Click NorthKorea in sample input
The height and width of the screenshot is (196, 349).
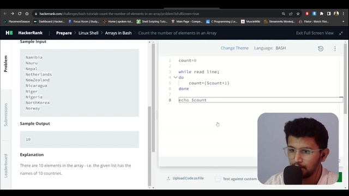[38, 102]
